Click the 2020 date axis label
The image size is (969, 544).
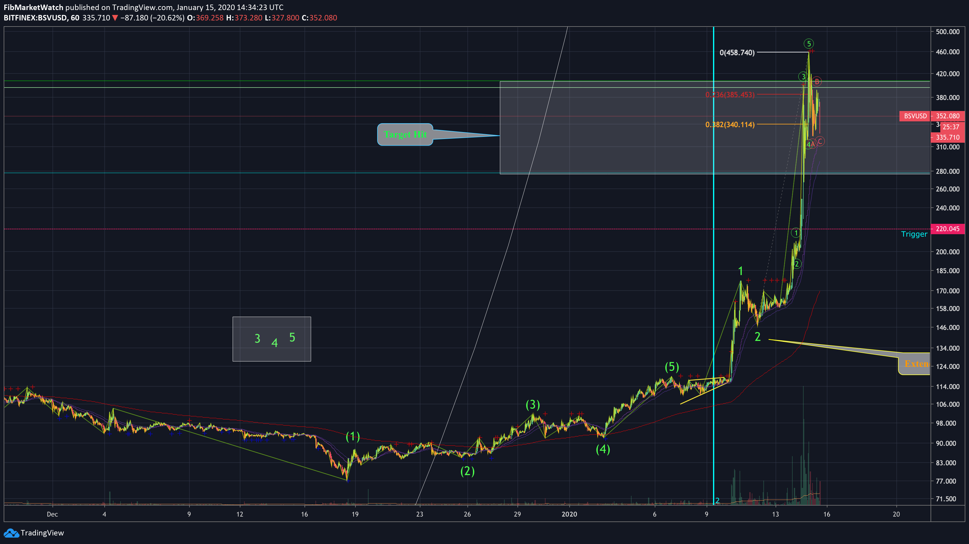569,514
